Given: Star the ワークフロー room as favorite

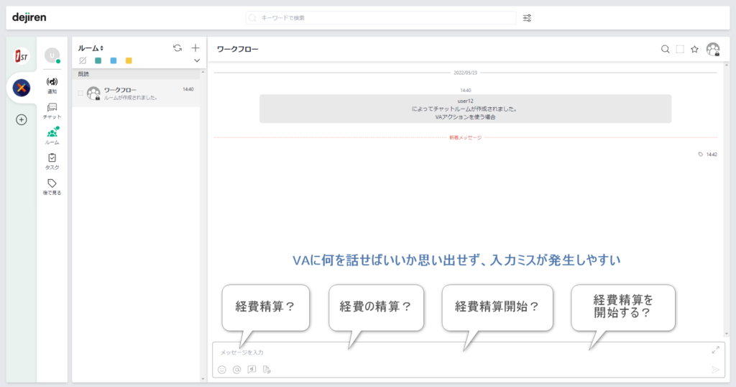Looking at the screenshot, I should click(694, 49).
